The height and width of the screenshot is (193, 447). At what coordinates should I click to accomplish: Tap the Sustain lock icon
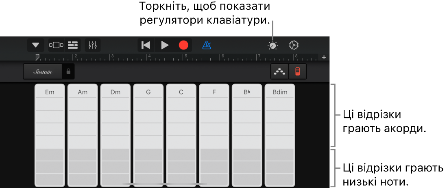(x=68, y=71)
